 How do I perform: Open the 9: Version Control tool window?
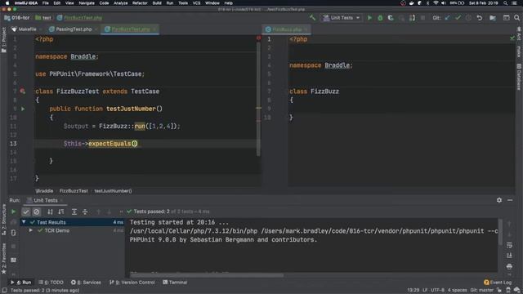pos(132,283)
